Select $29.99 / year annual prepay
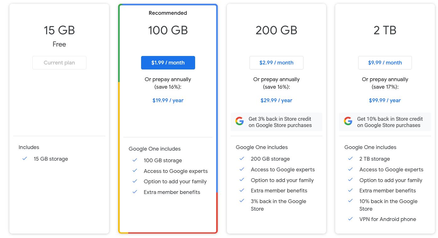This screenshot has width=438, height=238. tap(276, 100)
